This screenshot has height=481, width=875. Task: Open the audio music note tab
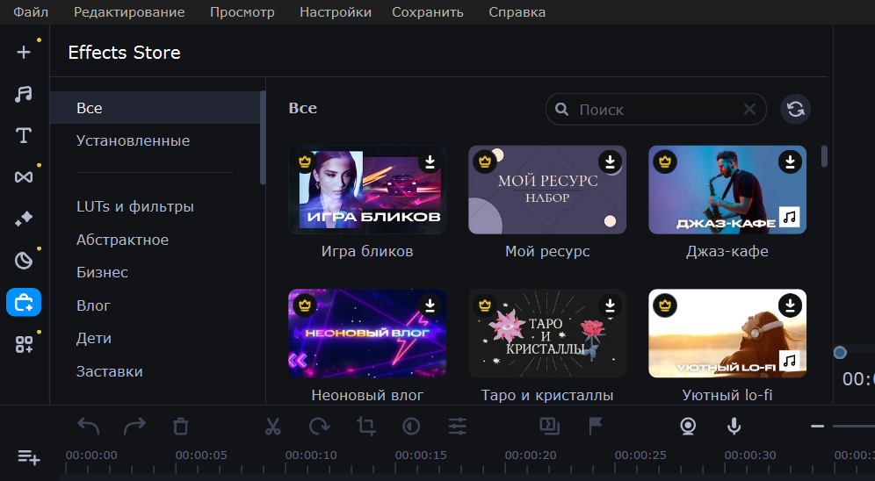[x=24, y=94]
